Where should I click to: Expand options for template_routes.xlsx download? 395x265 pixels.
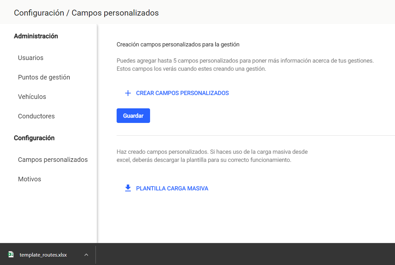[x=86, y=255]
